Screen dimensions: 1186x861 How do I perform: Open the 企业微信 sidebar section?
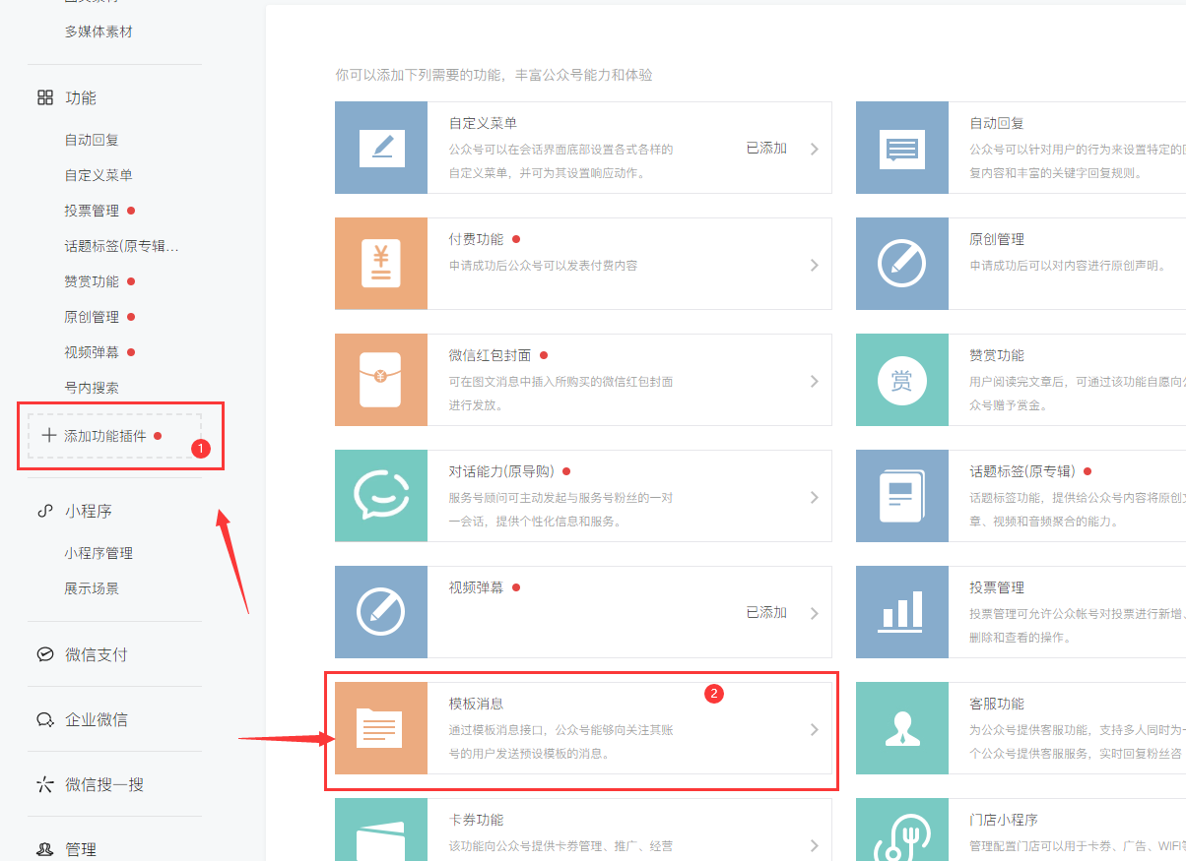coord(97,719)
